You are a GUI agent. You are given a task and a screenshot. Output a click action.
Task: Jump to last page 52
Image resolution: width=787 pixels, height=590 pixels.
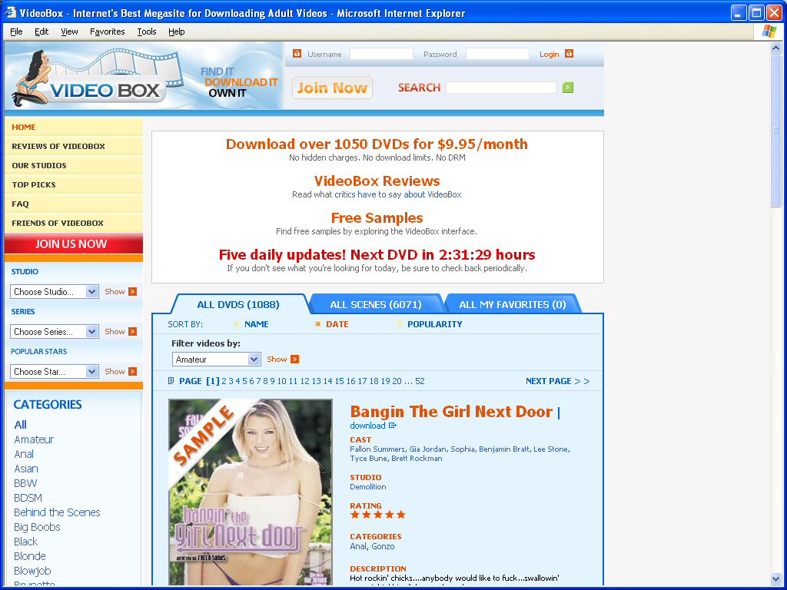coord(420,381)
